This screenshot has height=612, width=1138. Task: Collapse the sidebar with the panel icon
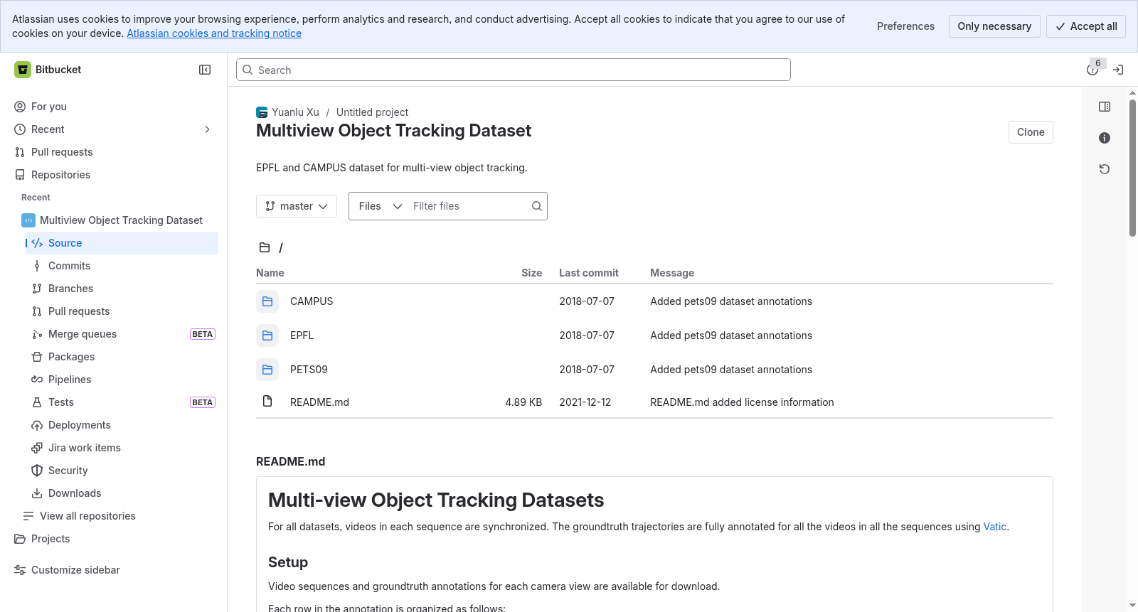(205, 70)
